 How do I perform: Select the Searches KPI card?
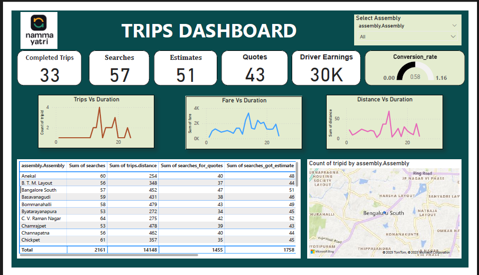119,67
